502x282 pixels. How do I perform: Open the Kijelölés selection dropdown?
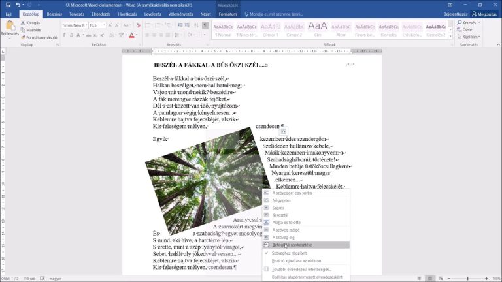click(x=469, y=37)
